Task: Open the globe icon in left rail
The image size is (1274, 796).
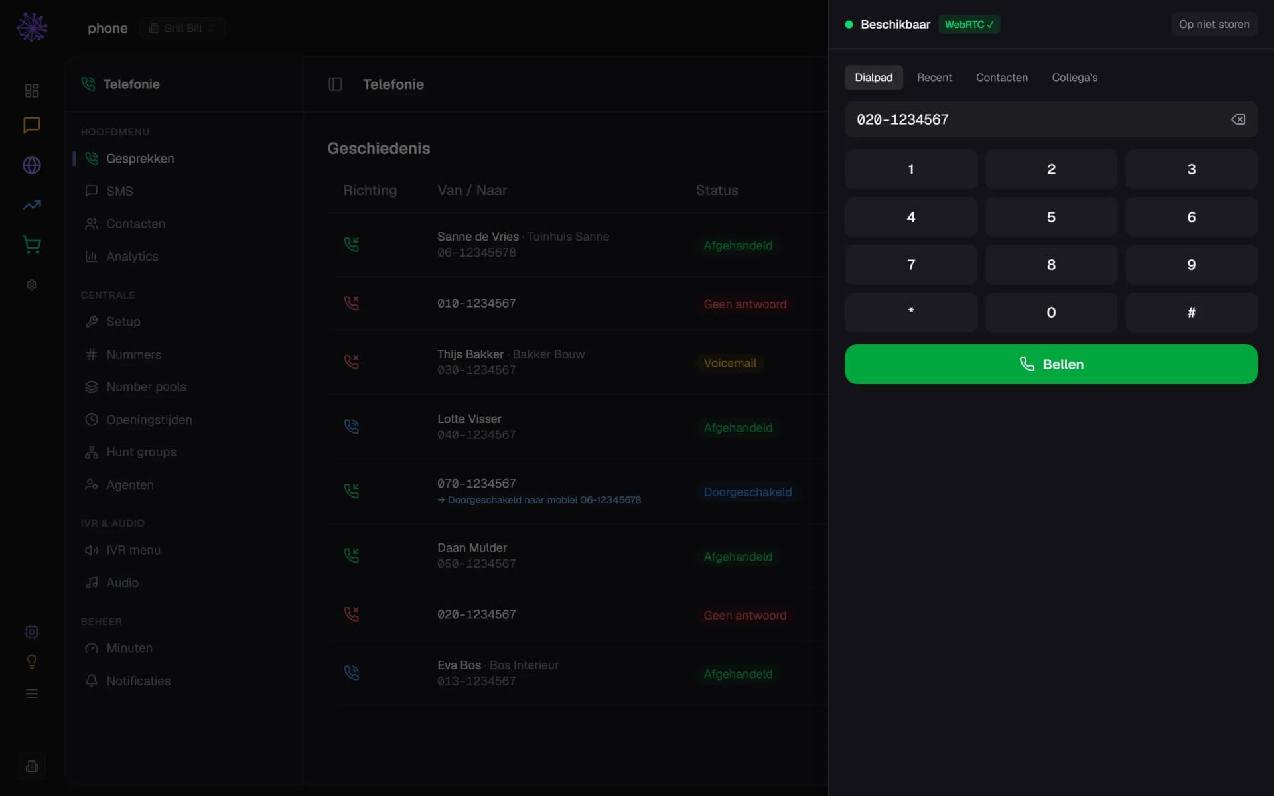Action: (x=32, y=165)
